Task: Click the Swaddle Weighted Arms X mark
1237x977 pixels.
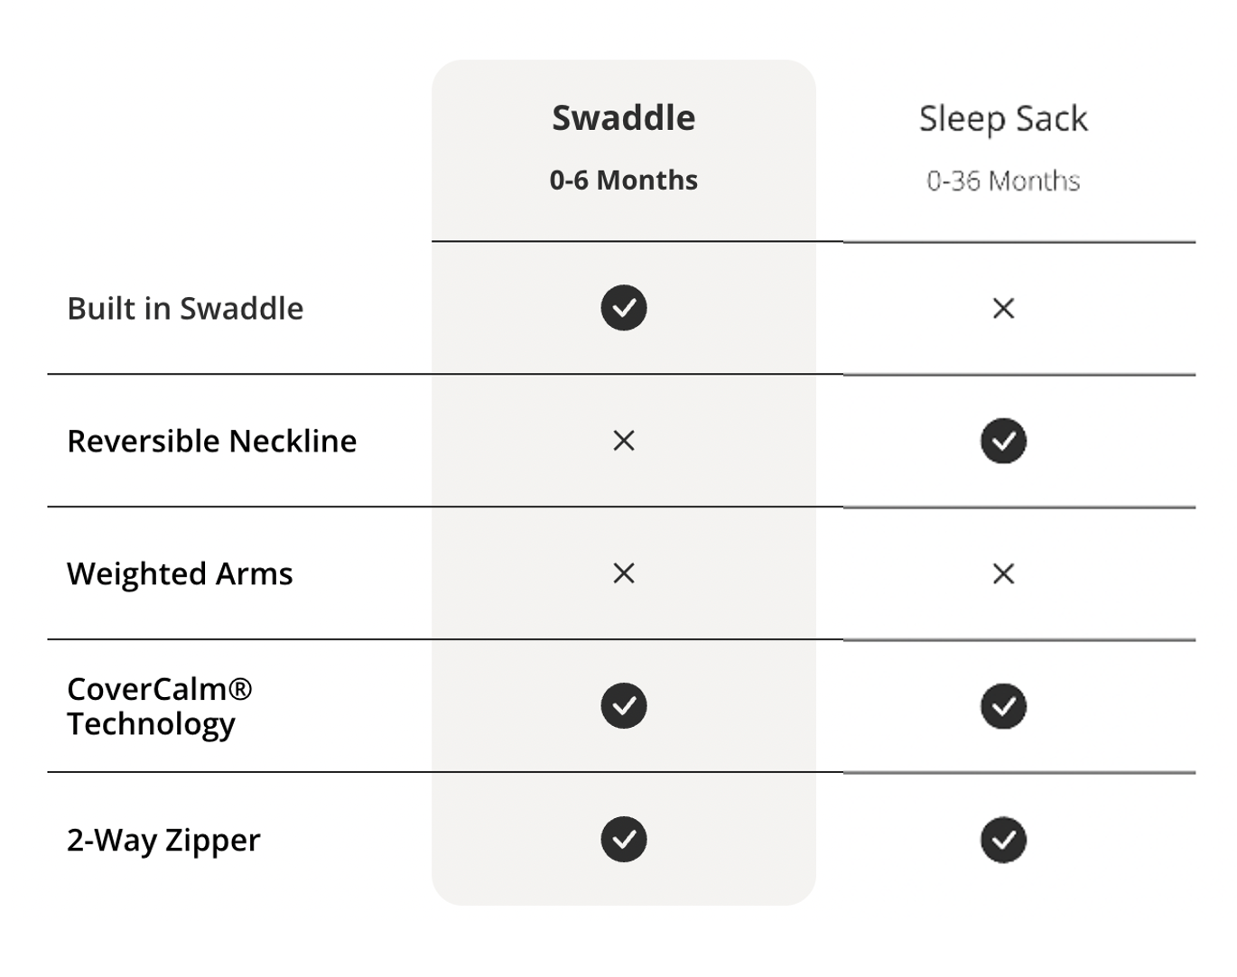Action: click(x=624, y=573)
